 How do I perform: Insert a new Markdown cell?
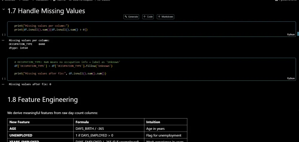point(166,17)
